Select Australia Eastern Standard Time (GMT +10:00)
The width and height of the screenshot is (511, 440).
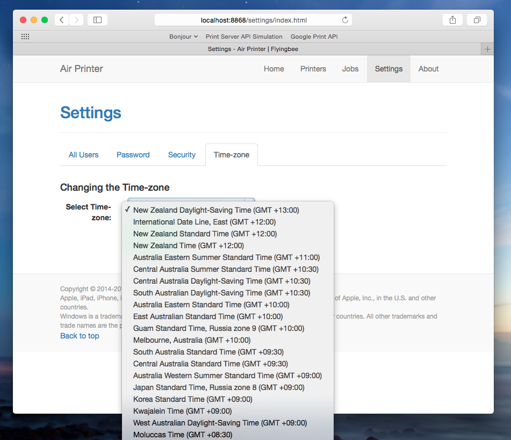pyautogui.click(x=228, y=305)
